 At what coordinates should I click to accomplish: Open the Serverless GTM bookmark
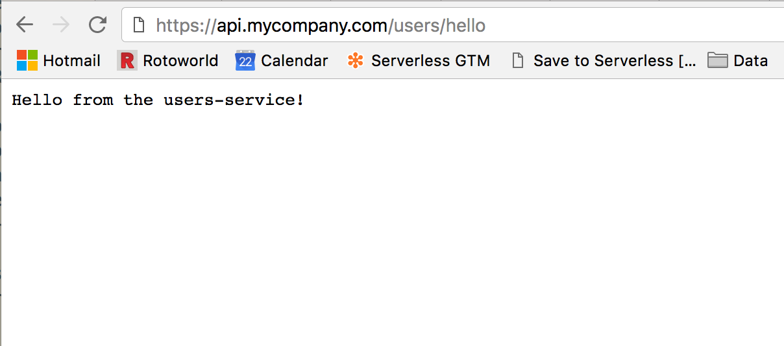(430, 61)
